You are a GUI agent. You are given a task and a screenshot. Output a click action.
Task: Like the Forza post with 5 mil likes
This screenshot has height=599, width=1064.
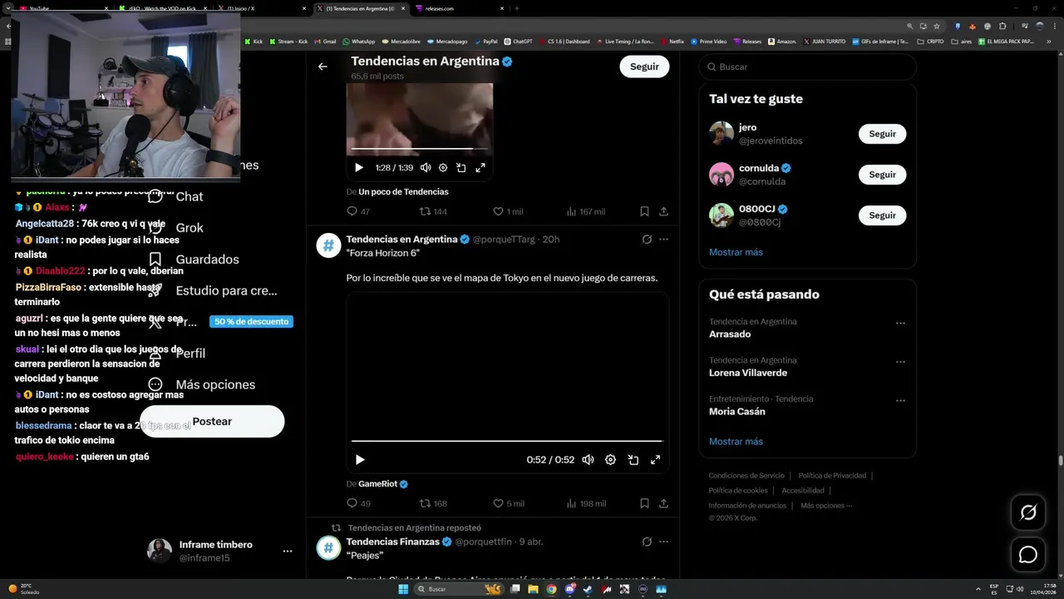508,503
